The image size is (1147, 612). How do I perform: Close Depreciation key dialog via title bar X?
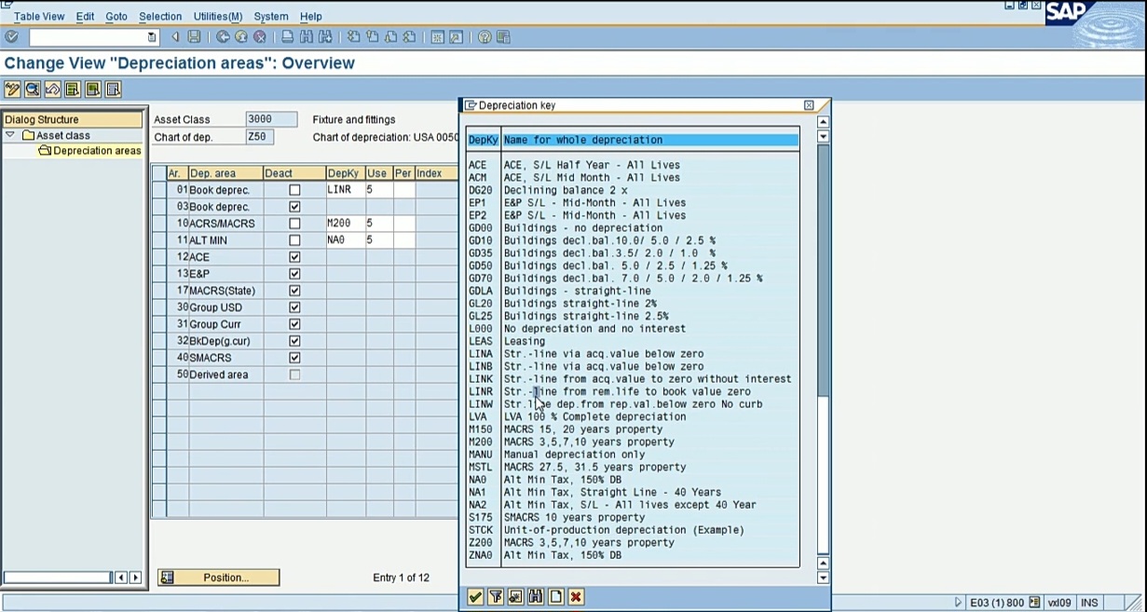809,105
